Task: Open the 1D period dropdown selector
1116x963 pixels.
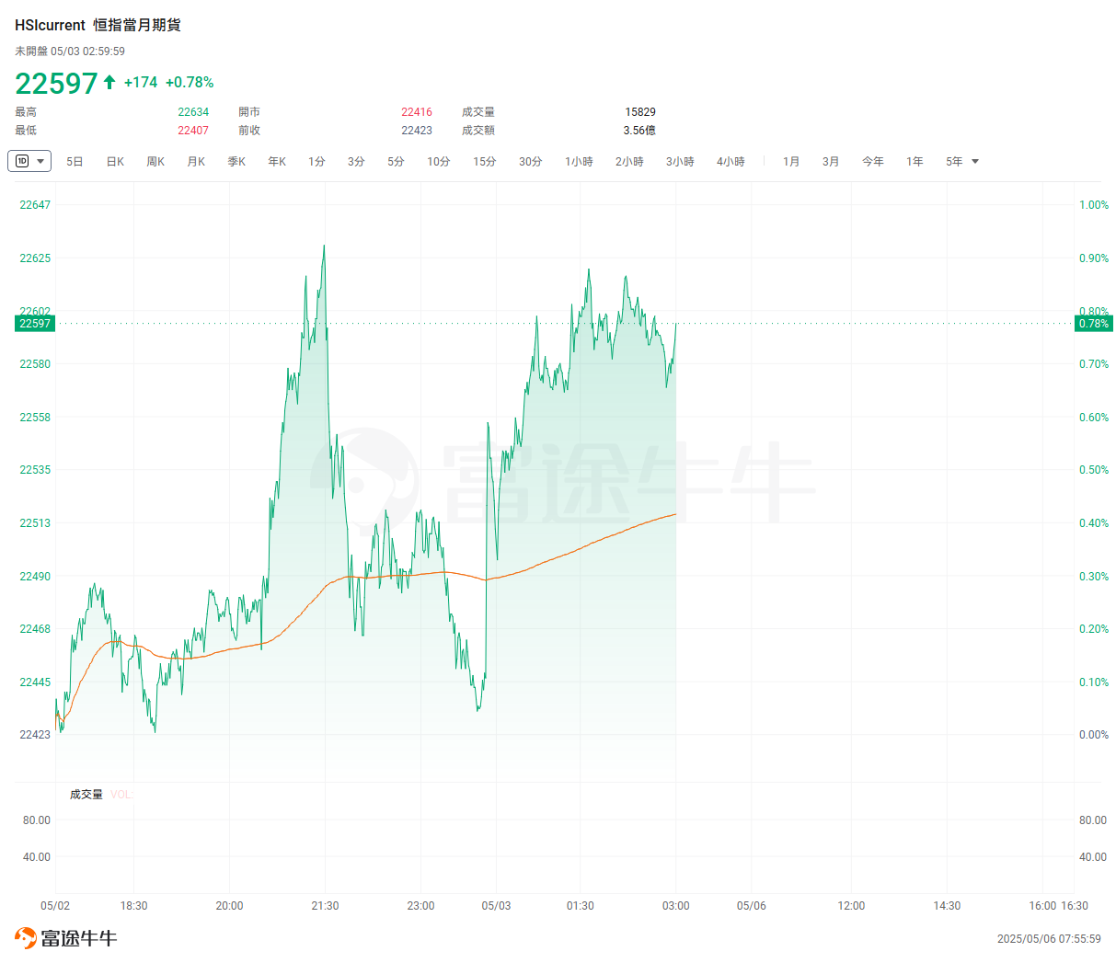Action: pyautogui.click(x=29, y=161)
